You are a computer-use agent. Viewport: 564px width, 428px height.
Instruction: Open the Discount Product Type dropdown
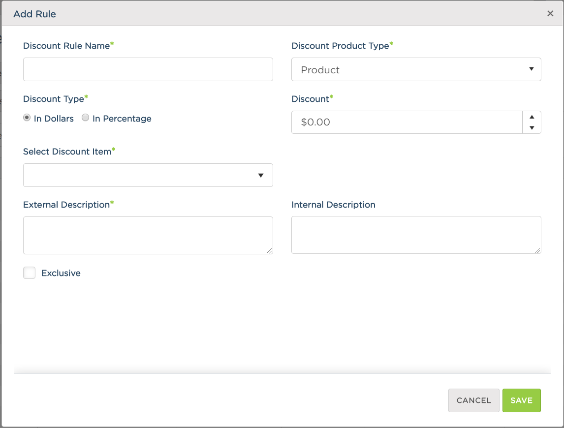pyautogui.click(x=416, y=69)
